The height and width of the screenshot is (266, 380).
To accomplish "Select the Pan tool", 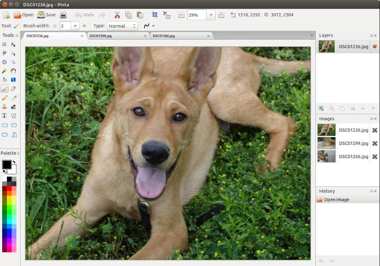I will (x=13, y=71).
